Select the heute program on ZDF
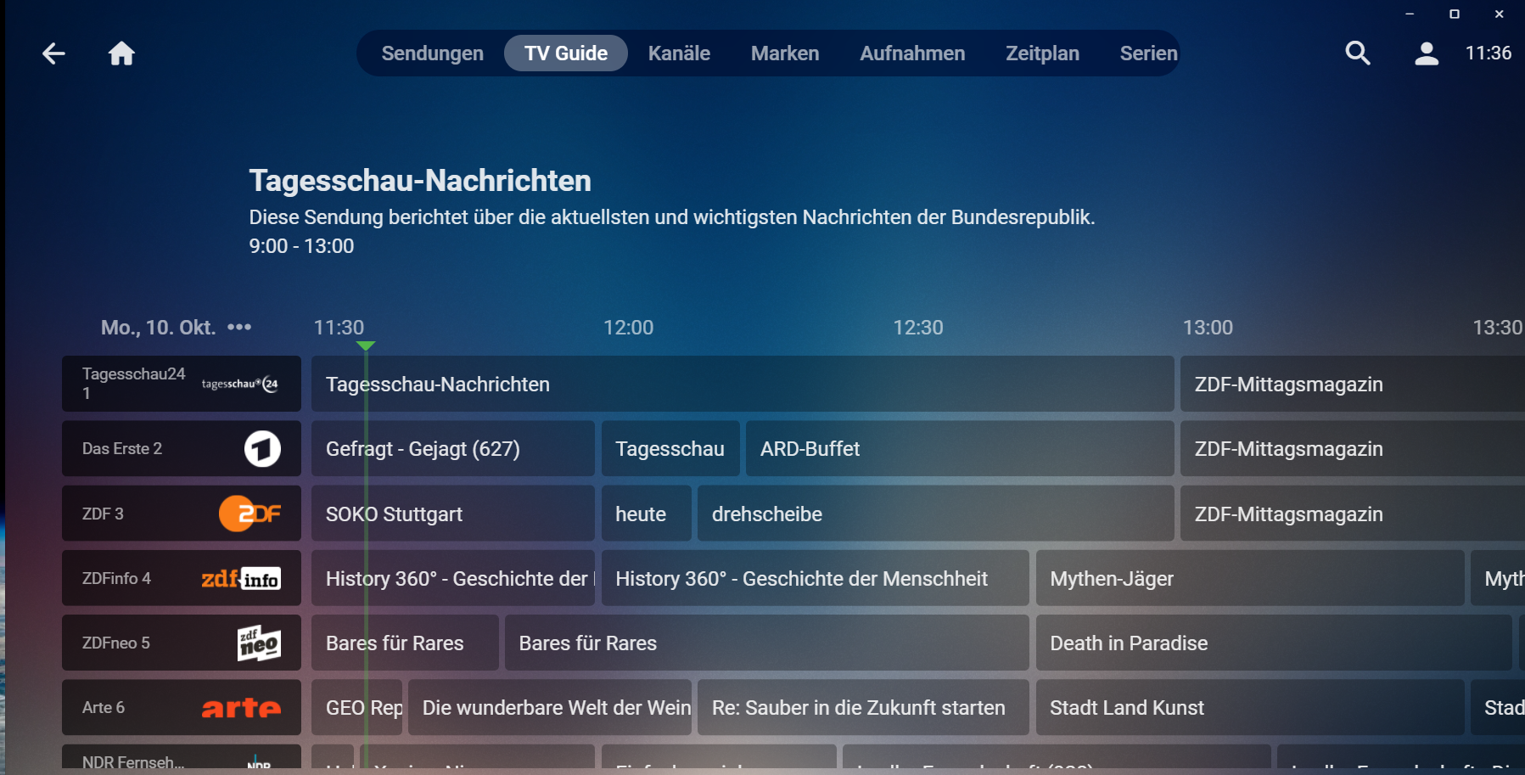This screenshot has height=775, width=1525. coord(647,514)
